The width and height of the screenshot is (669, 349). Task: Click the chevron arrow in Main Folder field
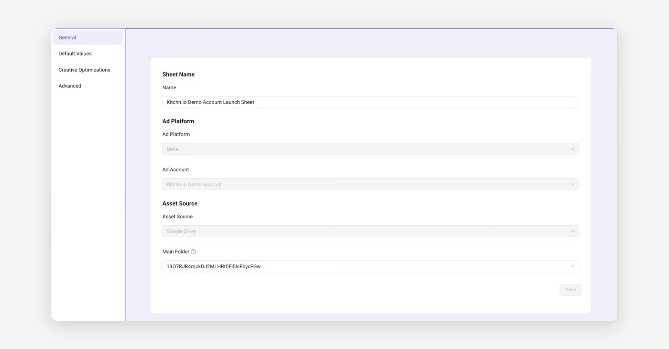(573, 266)
